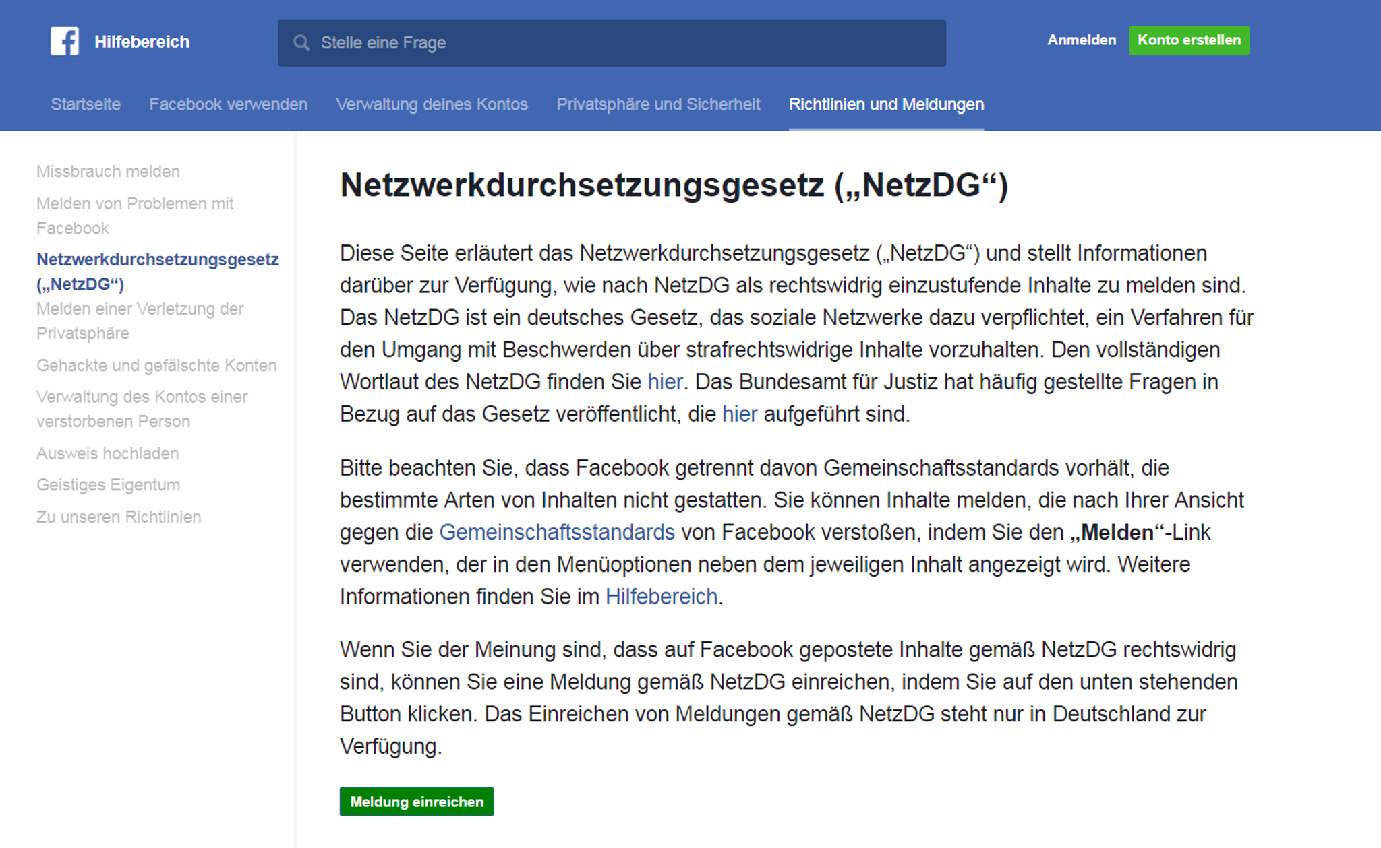
Task: Open the 'Verwaltung deines Kontos' tab
Action: (432, 104)
